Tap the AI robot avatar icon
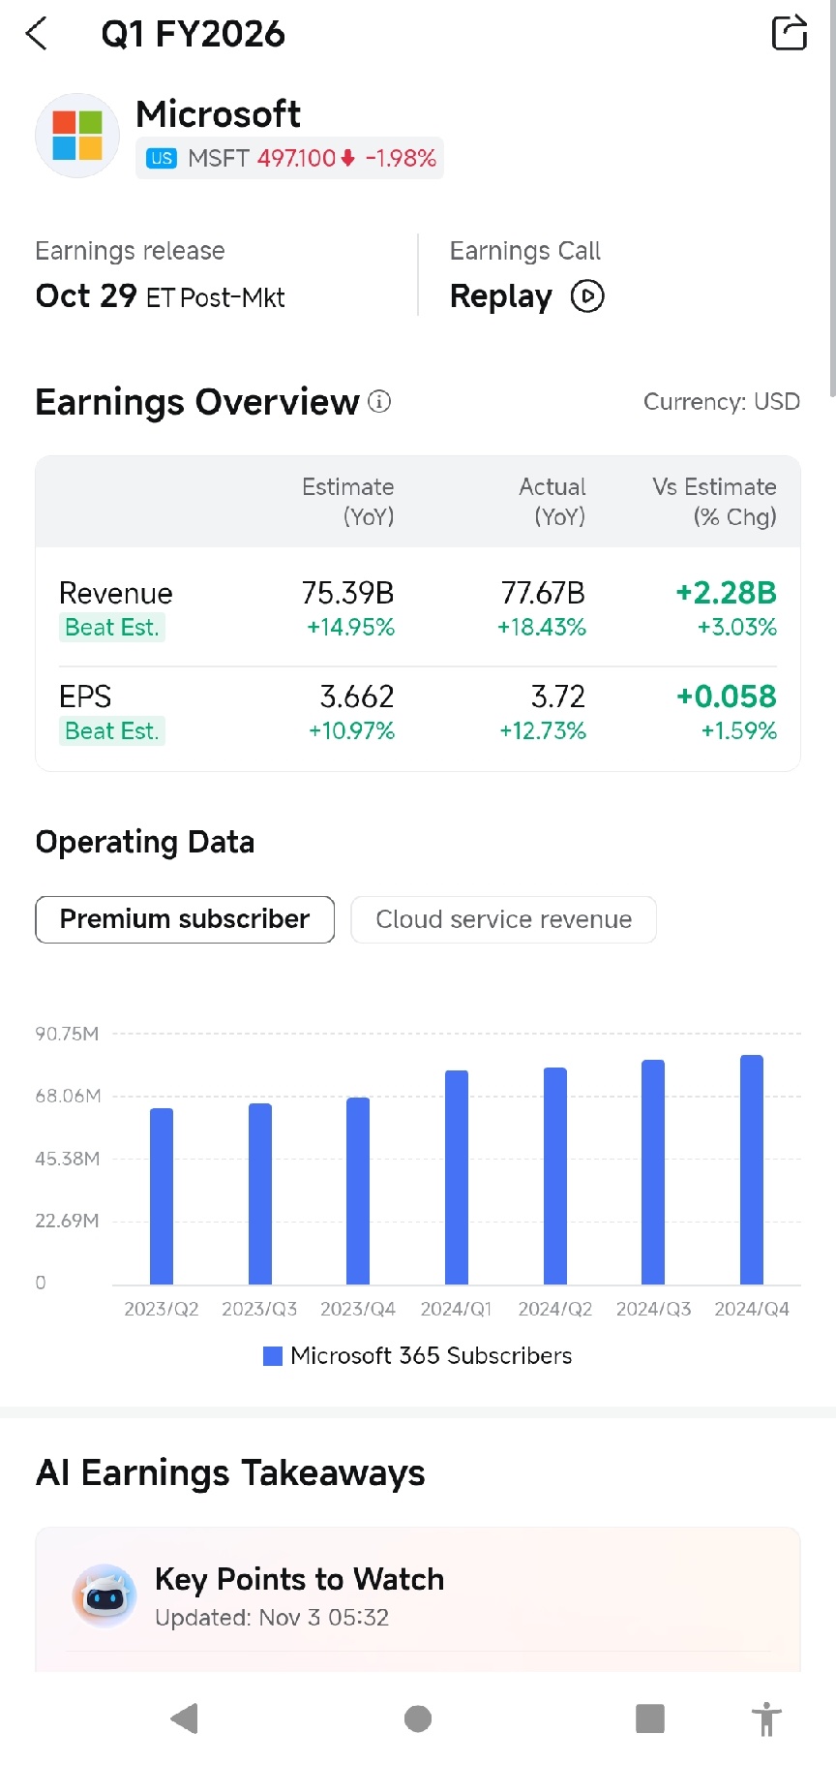The height and width of the screenshot is (1765, 836). click(104, 1595)
